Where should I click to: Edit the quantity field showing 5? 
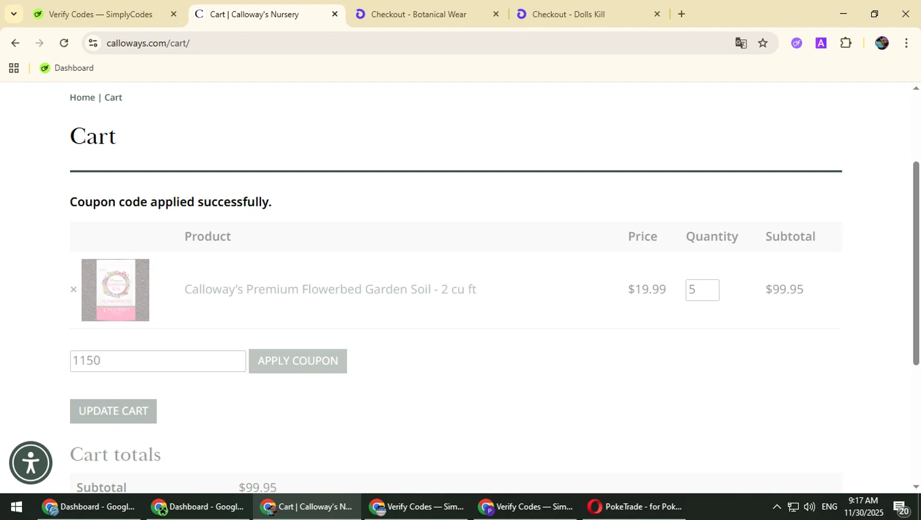point(702,290)
